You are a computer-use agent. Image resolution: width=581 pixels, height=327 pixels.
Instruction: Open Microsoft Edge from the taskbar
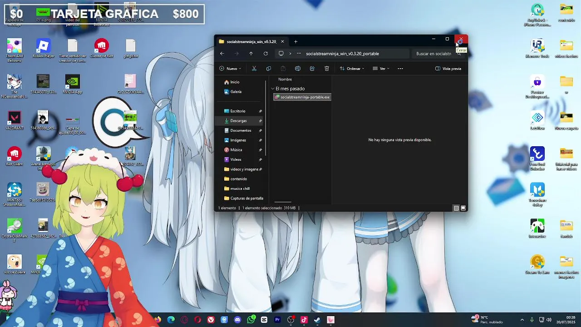(x=171, y=320)
